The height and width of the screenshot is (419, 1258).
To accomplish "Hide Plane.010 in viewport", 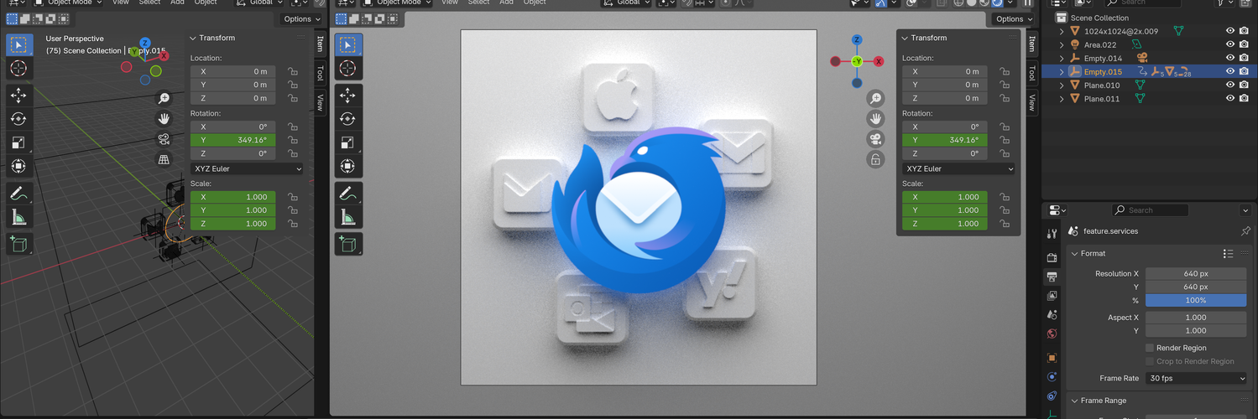I will coord(1230,85).
